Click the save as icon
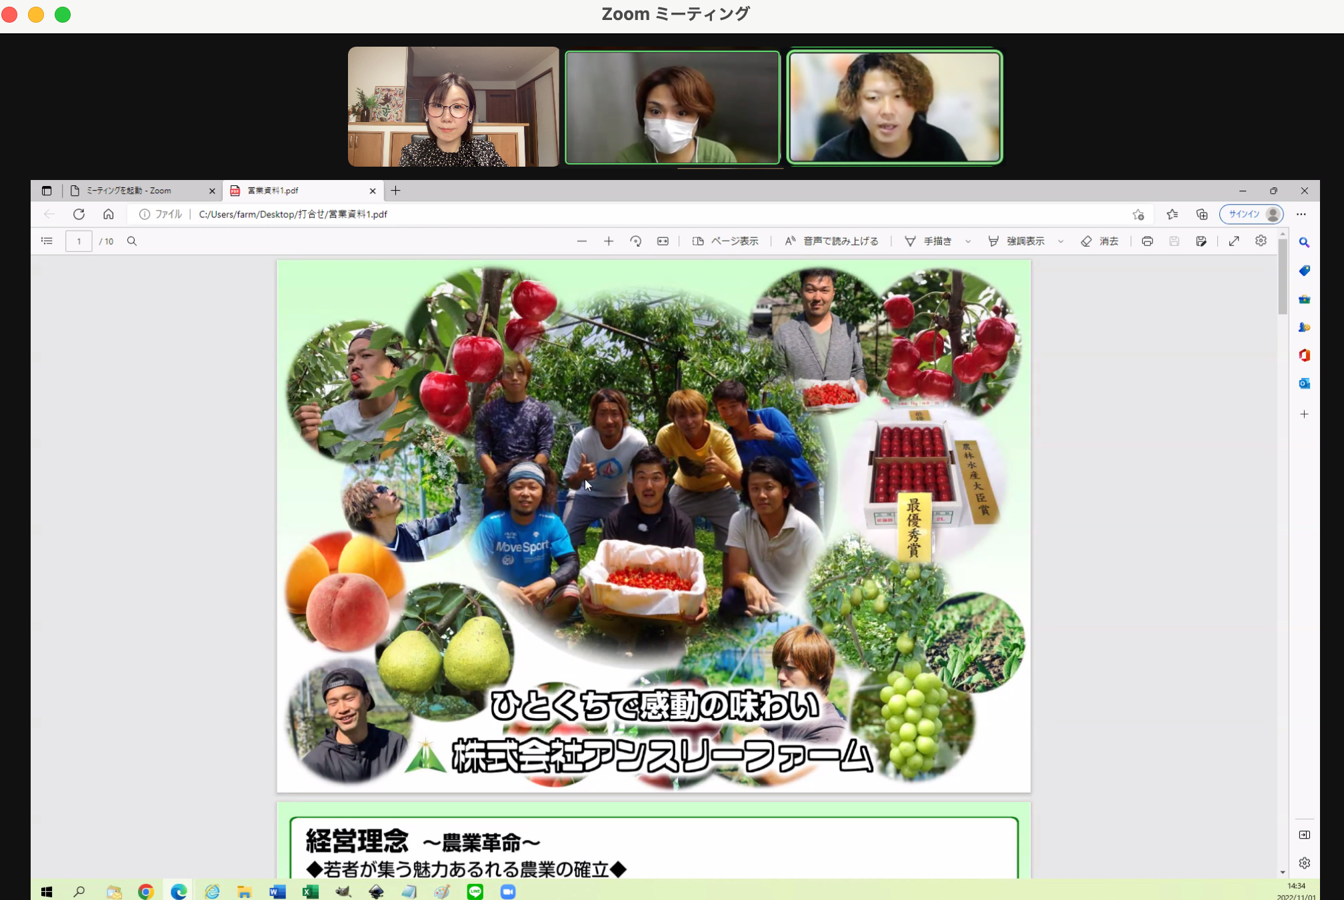The image size is (1344, 900). [1201, 241]
